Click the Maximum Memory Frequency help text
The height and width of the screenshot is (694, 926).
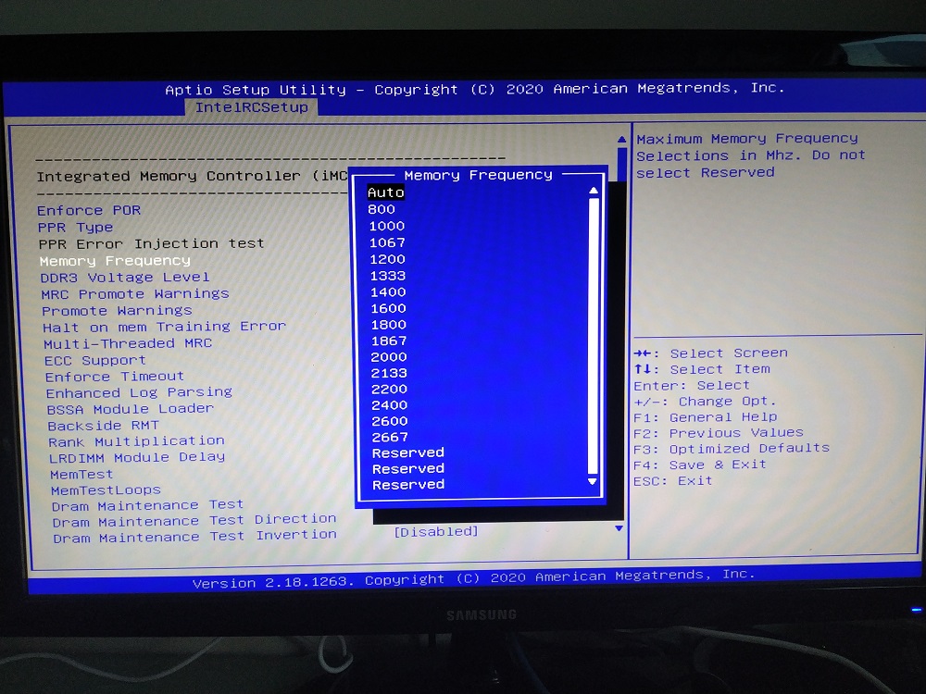(x=751, y=155)
